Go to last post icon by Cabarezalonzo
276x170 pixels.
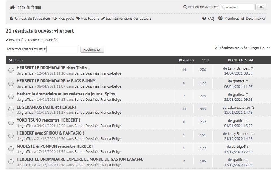click(253, 108)
